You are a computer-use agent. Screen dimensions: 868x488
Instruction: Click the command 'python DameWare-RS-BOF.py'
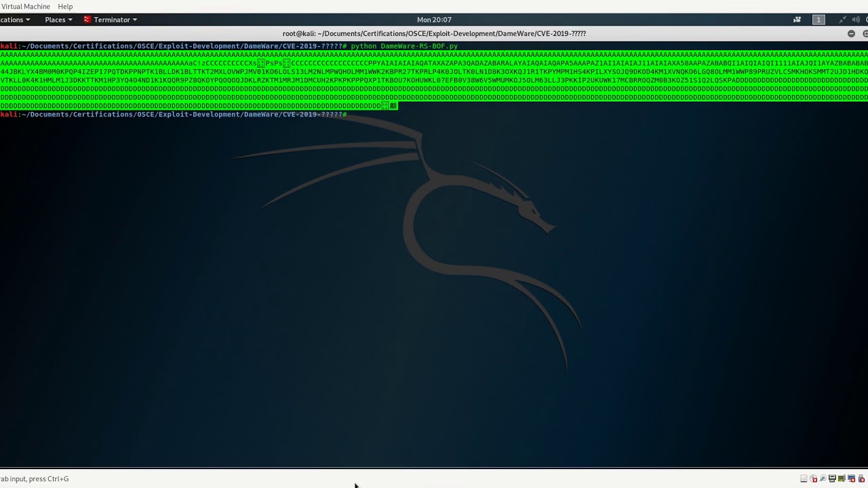[404, 46]
